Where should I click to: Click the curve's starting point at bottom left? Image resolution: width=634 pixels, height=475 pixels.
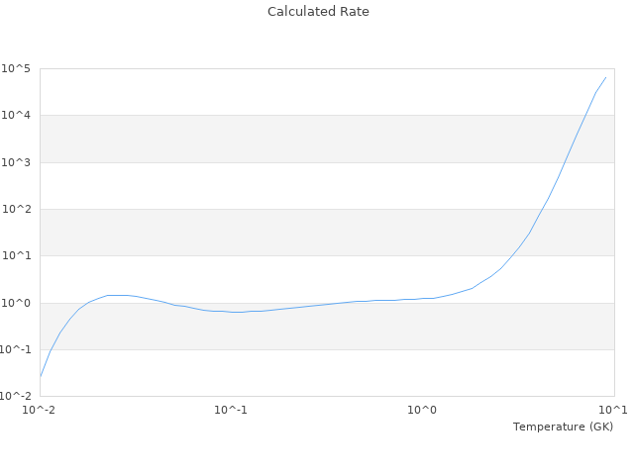click(x=41, y=376)
